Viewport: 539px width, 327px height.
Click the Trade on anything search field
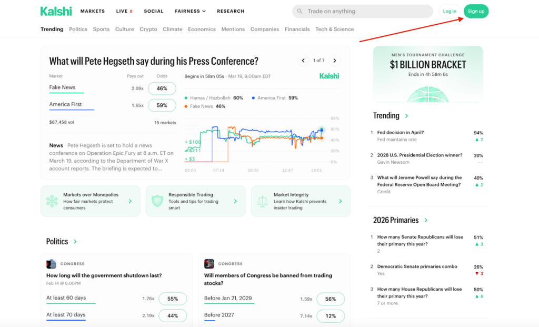click(x=363, y=11)
